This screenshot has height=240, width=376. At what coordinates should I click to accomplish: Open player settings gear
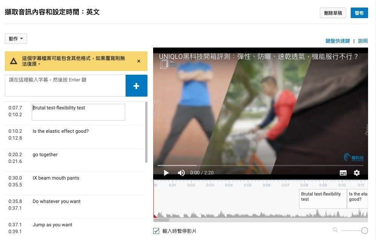[x=356, y=173]
